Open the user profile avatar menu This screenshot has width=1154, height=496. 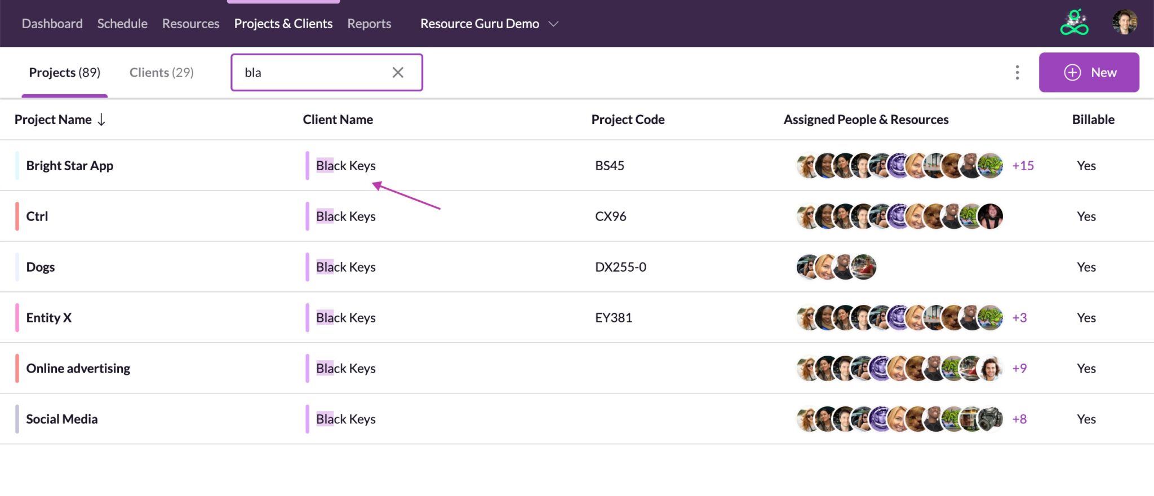pyautogui.click(x=1125, y=23)
